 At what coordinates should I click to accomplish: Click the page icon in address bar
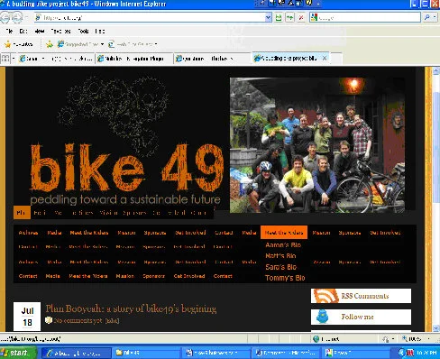pos(38,17)
